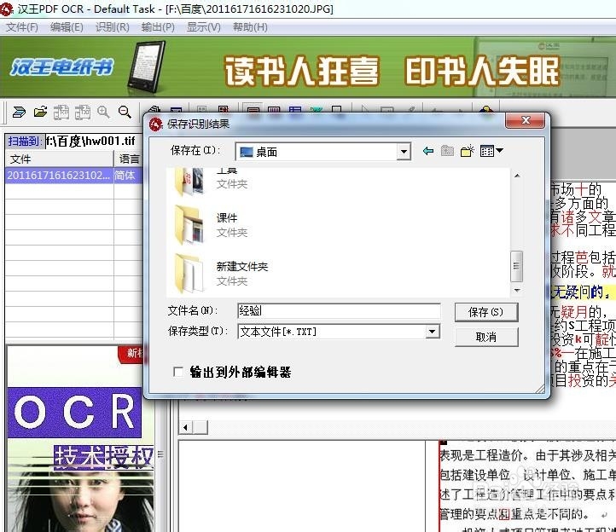Open the 编辑(E) menu
The image size is (616, 532).
pyautogui.click(x=67, y=27)
